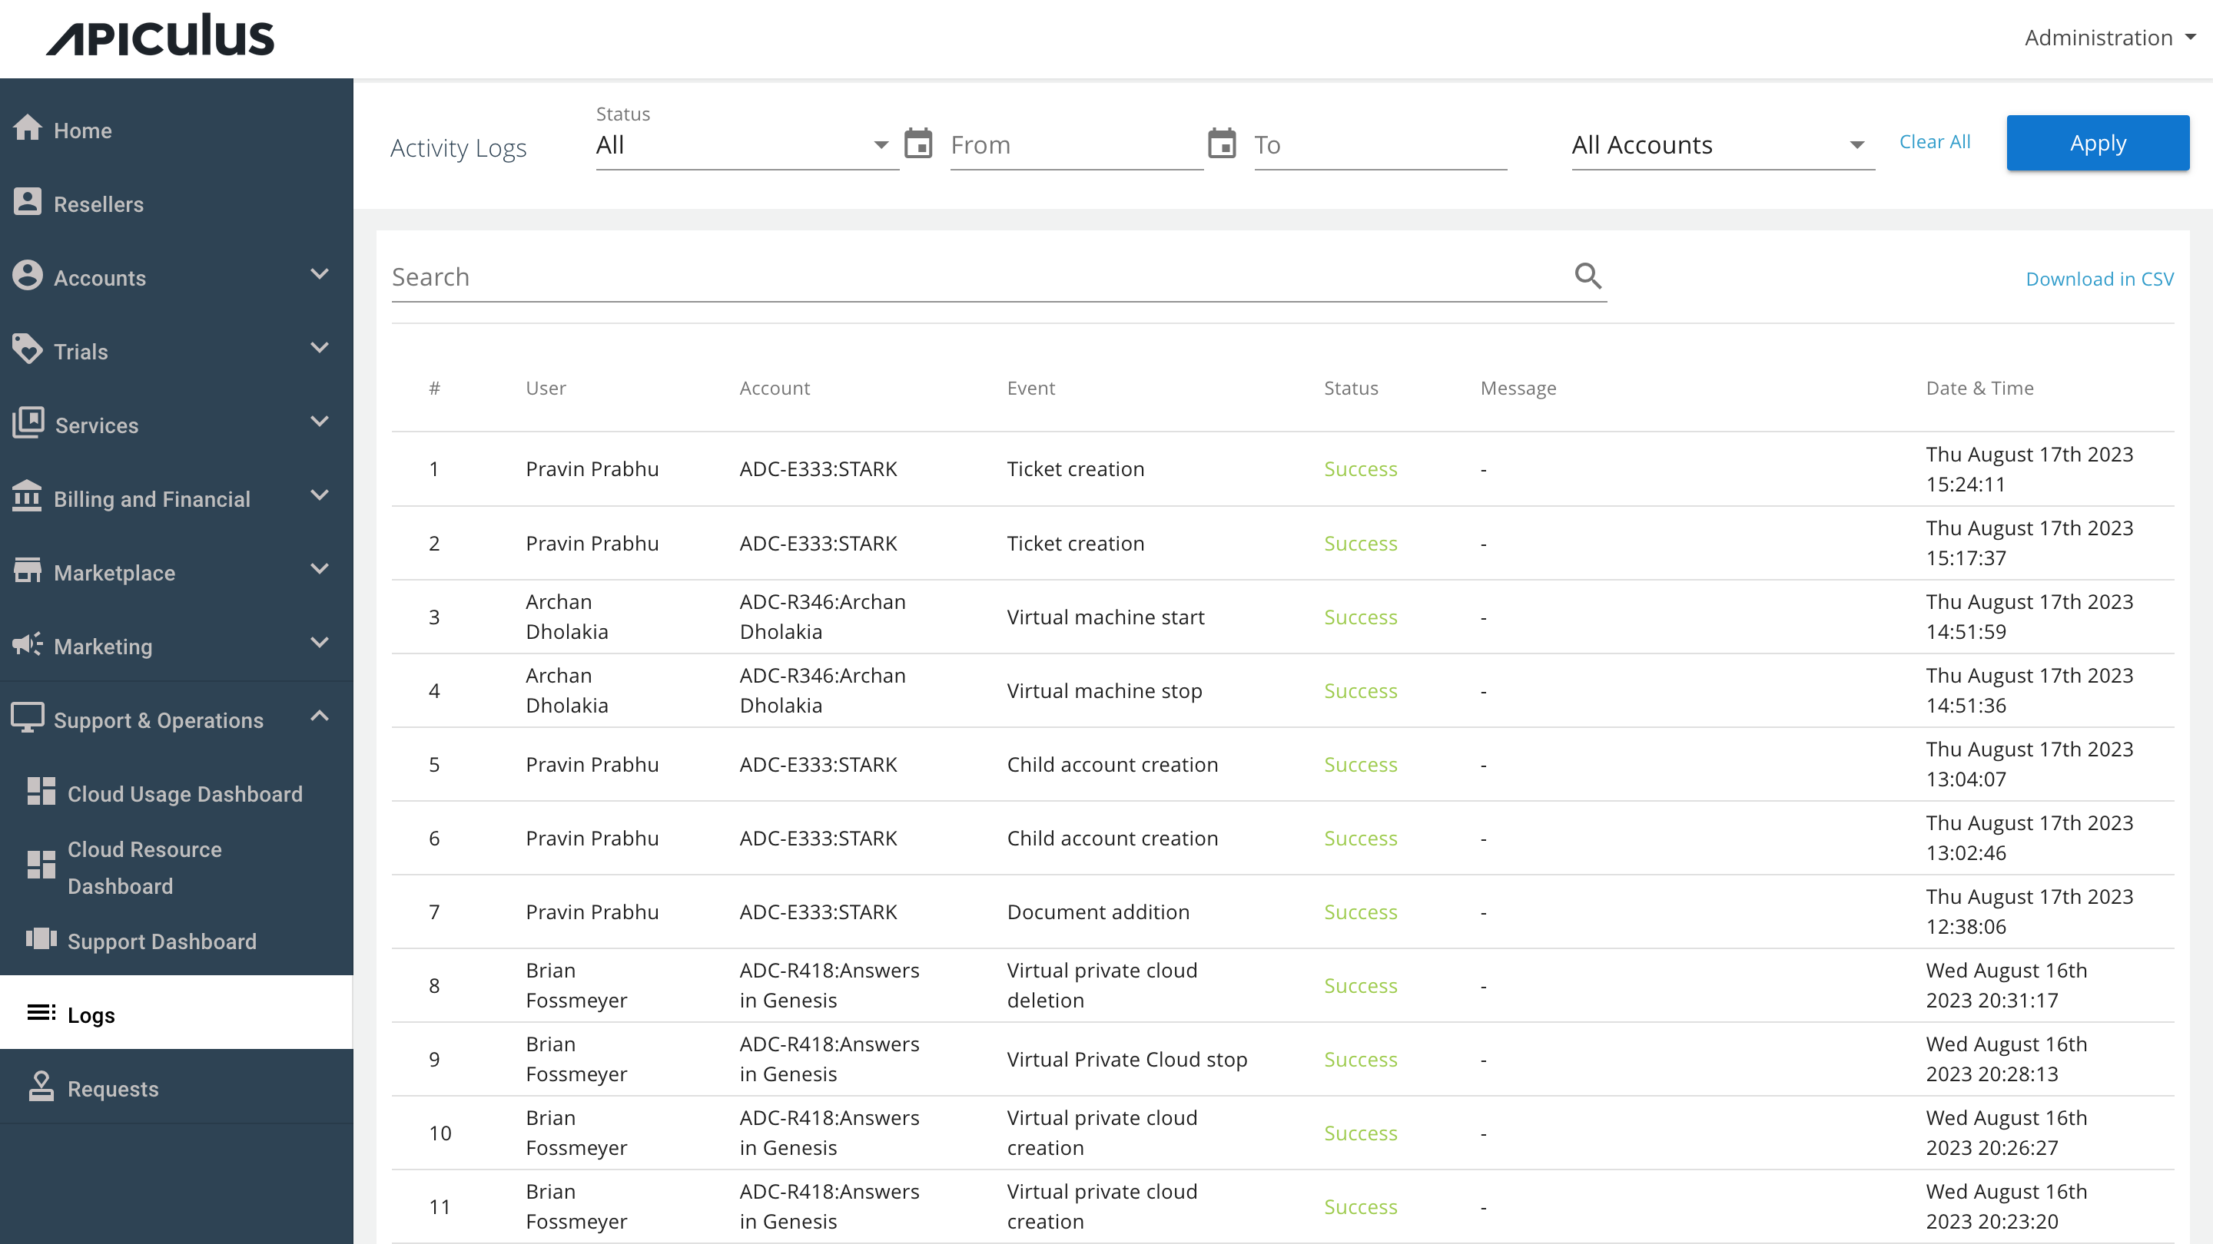Click the Activity Logs page title
2213x1244 pixels.
pyautogui.click(x=458, y=148)
